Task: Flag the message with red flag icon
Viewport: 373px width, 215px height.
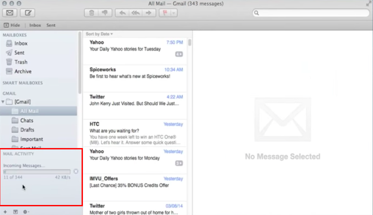Action: tap(165, 13)
